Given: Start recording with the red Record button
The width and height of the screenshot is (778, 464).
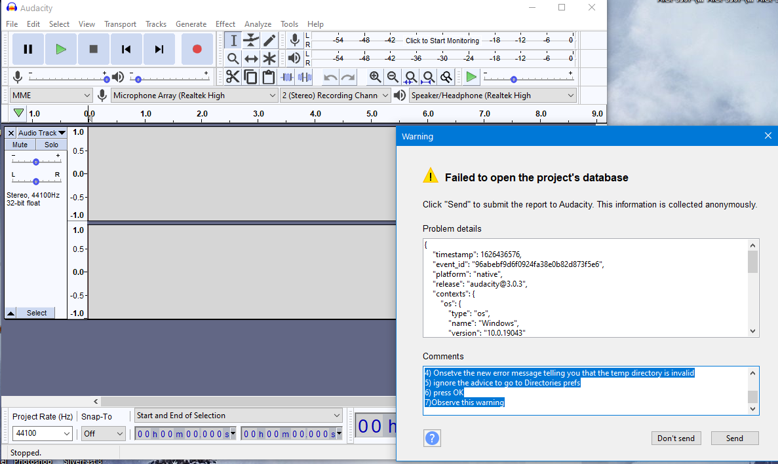Looking at the screenshot, I should coord(197,49).
